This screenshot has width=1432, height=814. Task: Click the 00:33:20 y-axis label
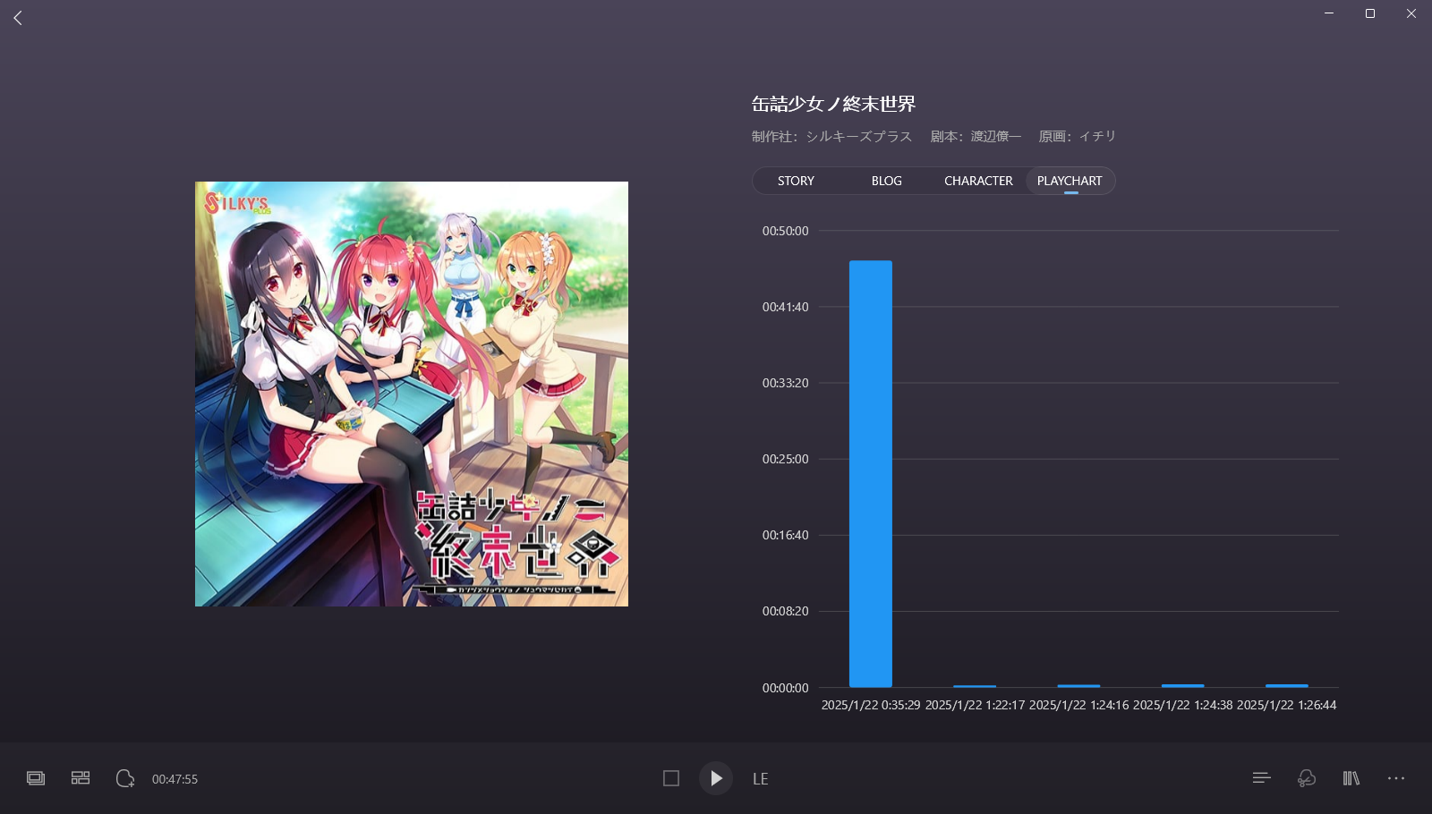click(x=785, y=383)
